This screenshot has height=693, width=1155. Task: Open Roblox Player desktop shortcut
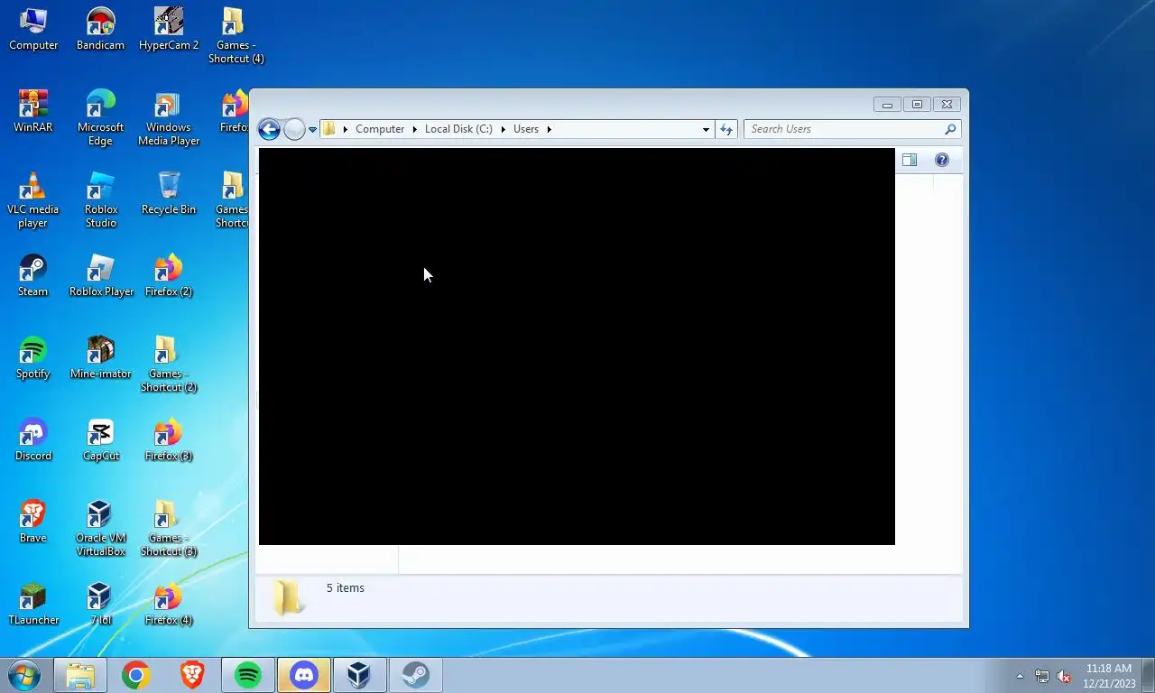coord(101,275)
